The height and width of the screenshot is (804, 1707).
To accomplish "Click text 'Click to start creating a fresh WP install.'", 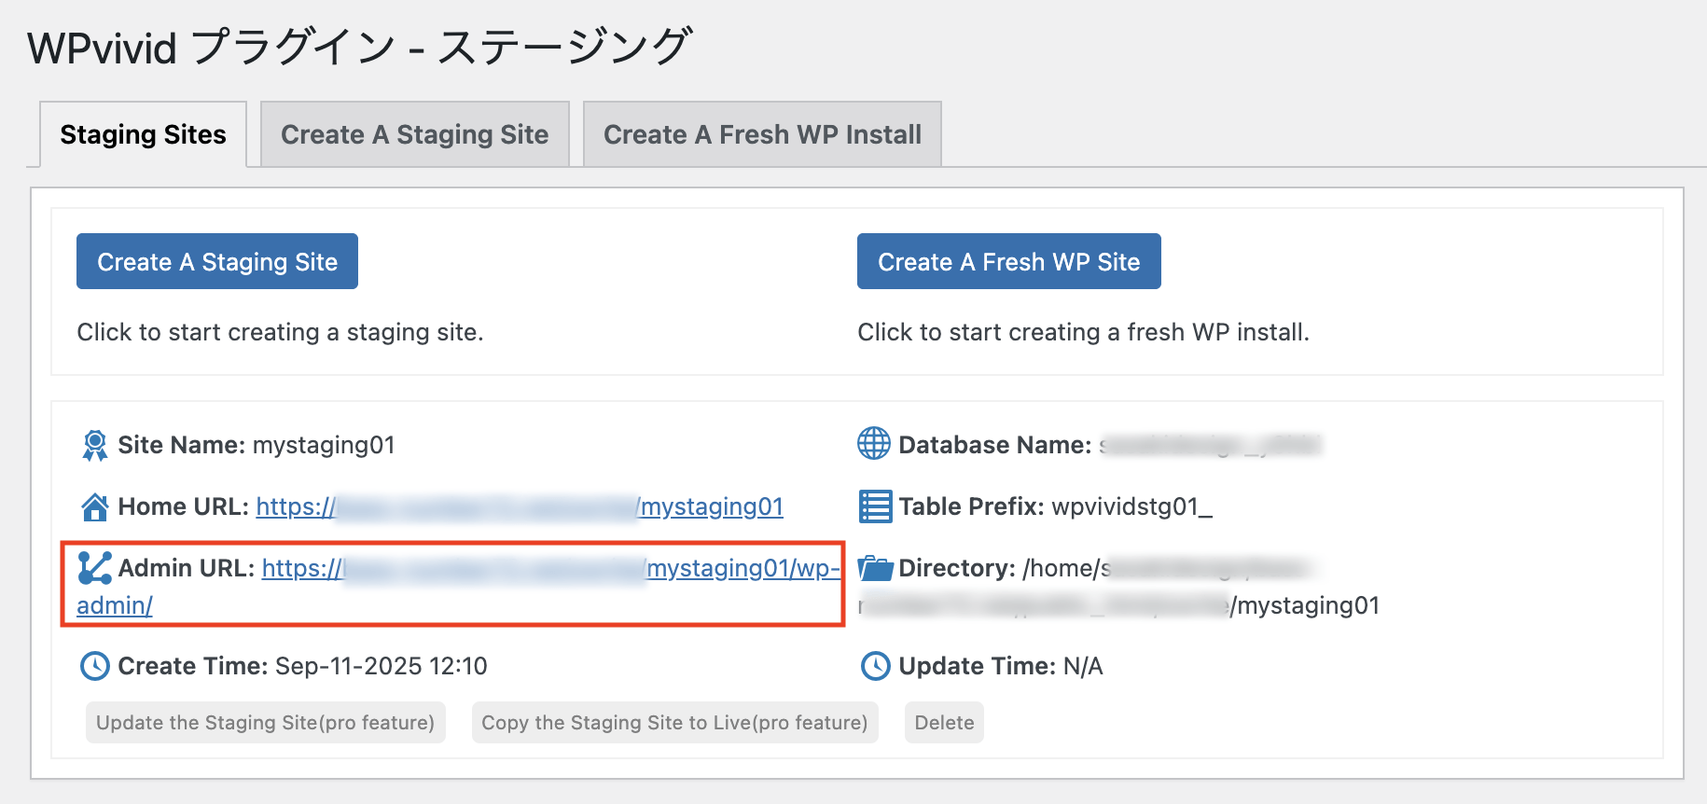I will (1084, 332).
